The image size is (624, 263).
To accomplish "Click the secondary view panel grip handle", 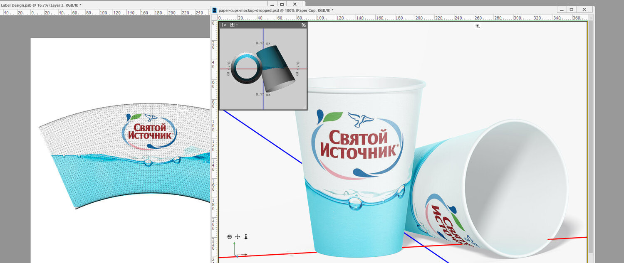I will pyautogui.click(x=222, y=25).
